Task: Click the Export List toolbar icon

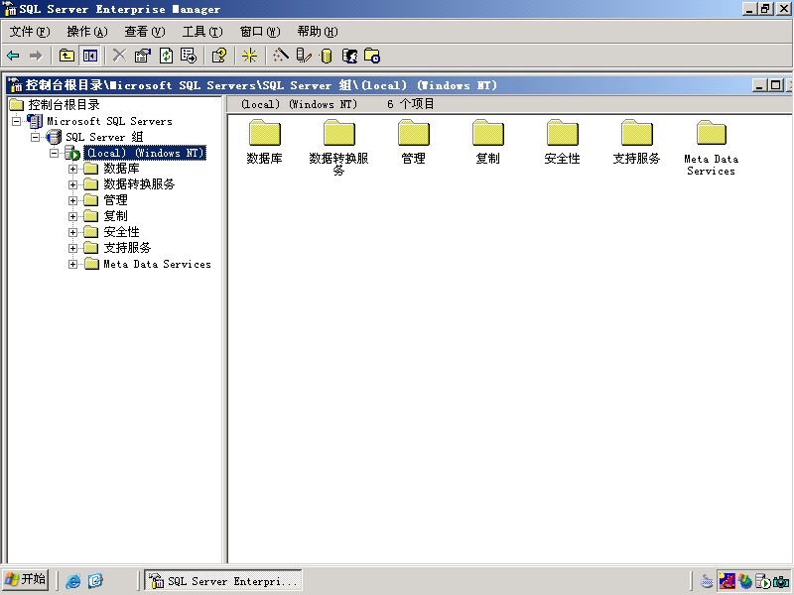Action: pyautogui.click(x=189, y=56)
